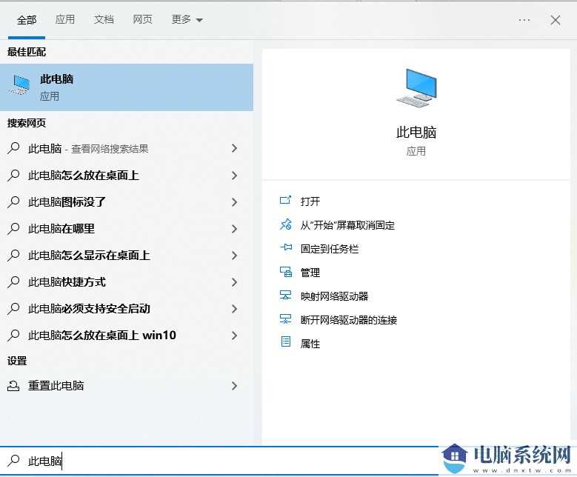Screen dimensions: 577x477
Task: Switch to the 全部 tab
Action: pyautogui.click(x=27, y=20)
